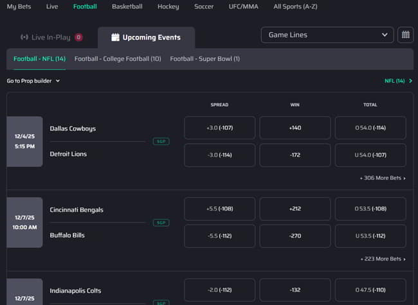418x305 pixels.
Task: Select Football in top navigation
Action: tap(85, 6)
